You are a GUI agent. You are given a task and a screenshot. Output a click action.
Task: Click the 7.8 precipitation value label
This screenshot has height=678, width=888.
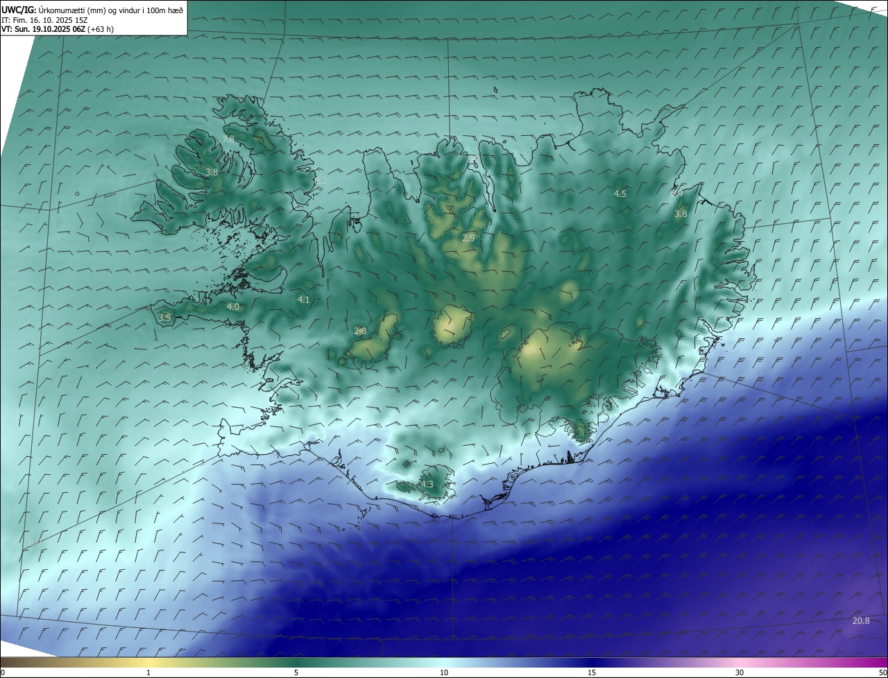[x=228, y=139]
